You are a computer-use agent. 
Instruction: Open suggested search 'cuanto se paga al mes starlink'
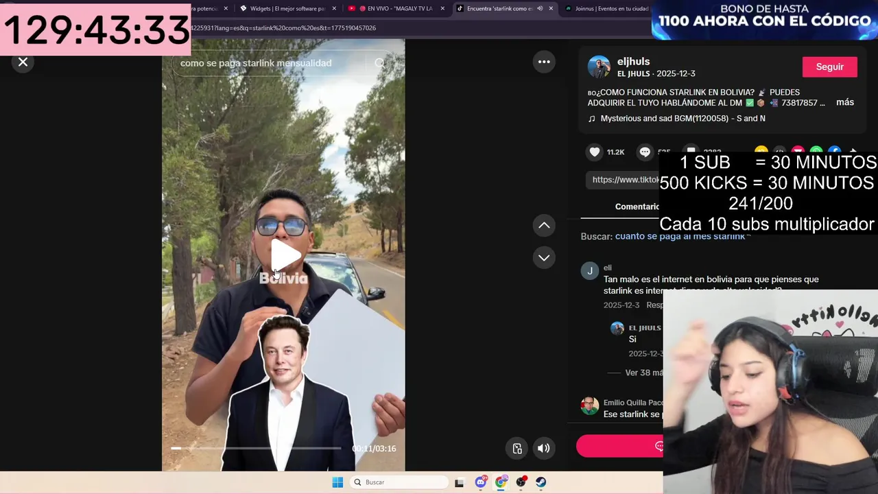coord(680,236)
